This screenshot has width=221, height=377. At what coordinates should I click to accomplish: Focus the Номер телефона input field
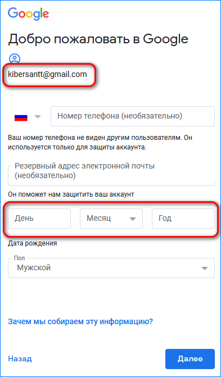point(132,116)
